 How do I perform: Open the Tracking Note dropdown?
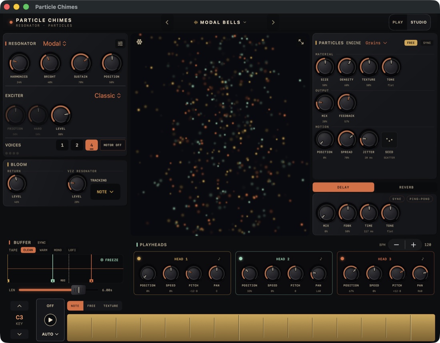coord(105,192)
